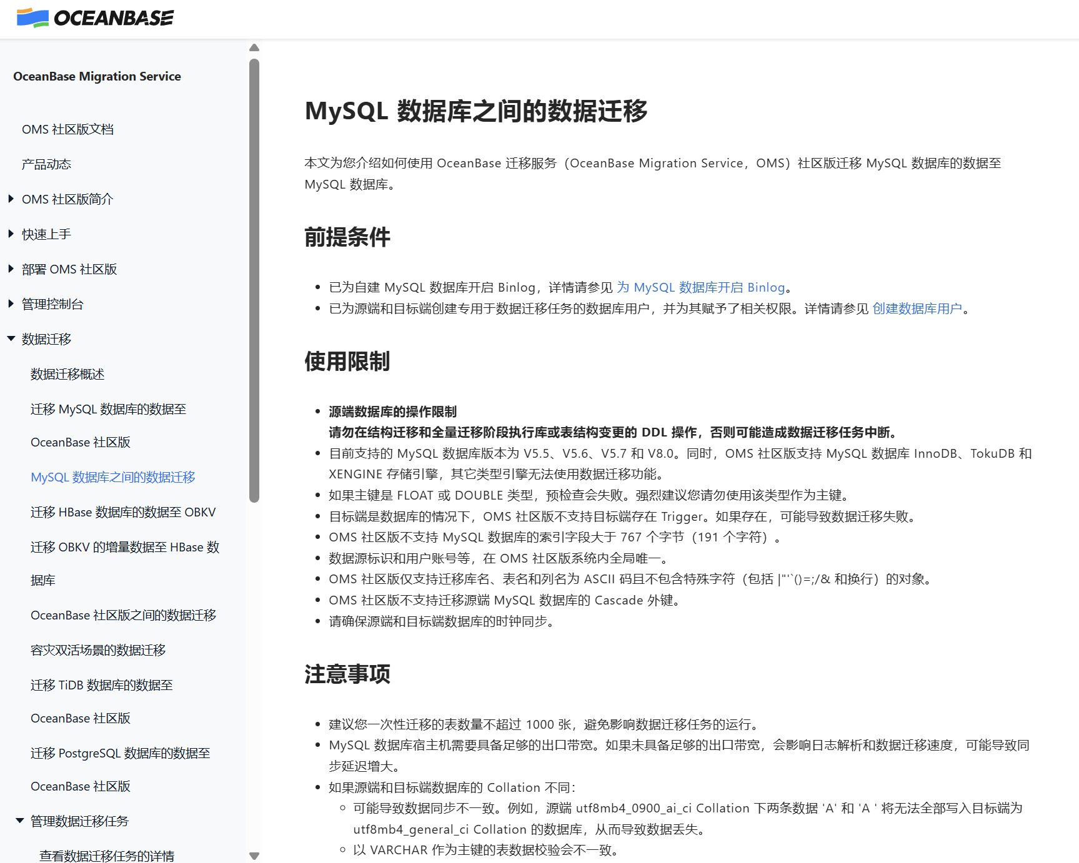Click bullet about 索引字段大于 767 个字节
The height and width of the screenshot is (863, 1079).
pyautogui.click(x=555, y=537)
